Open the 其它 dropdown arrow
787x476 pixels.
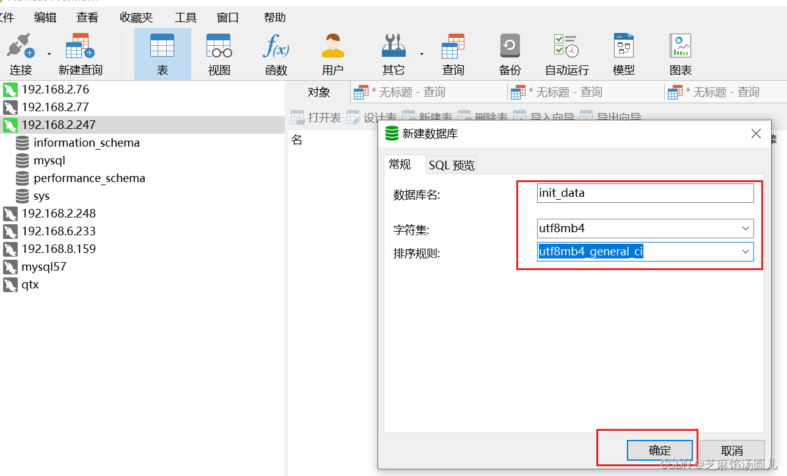pyautogui.click(x=422, y=54)
